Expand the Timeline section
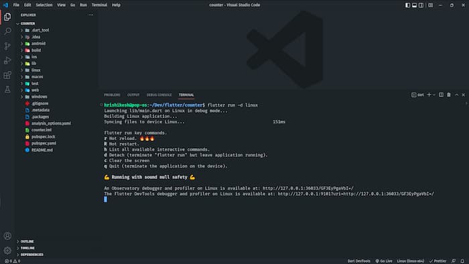Screen dimensions: 469x264 point(27,248)
